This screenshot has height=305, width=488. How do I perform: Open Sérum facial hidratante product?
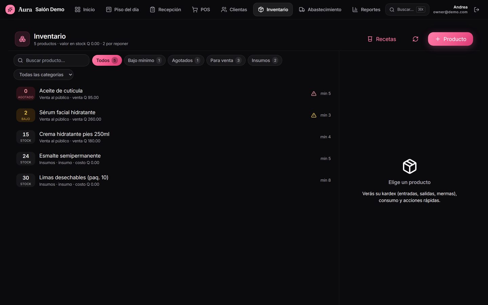[174, 115]
